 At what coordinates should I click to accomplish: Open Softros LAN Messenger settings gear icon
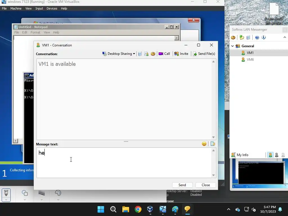click(233, 37)
